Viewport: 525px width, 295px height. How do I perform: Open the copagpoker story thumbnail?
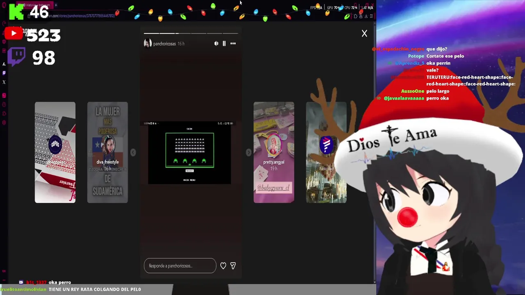click(55, 152)
